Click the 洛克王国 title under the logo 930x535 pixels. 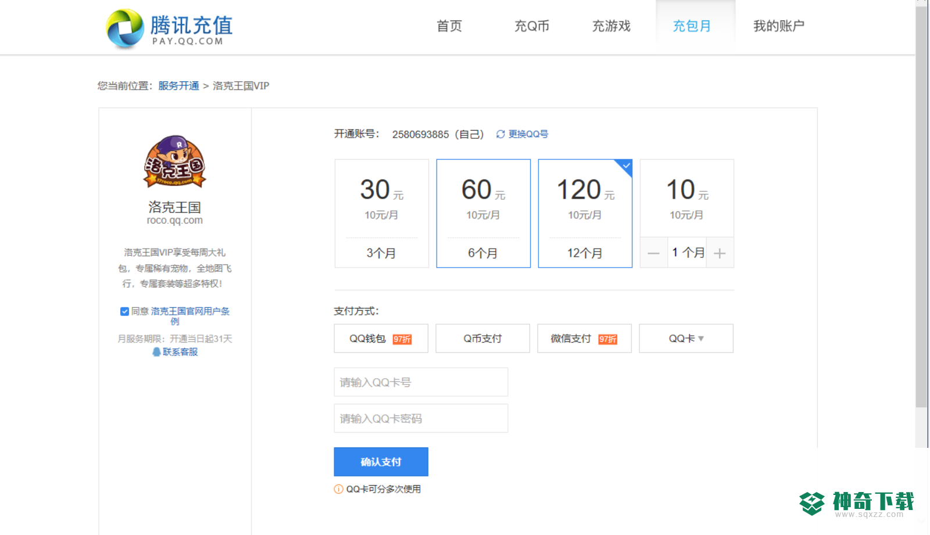(174, 207)
